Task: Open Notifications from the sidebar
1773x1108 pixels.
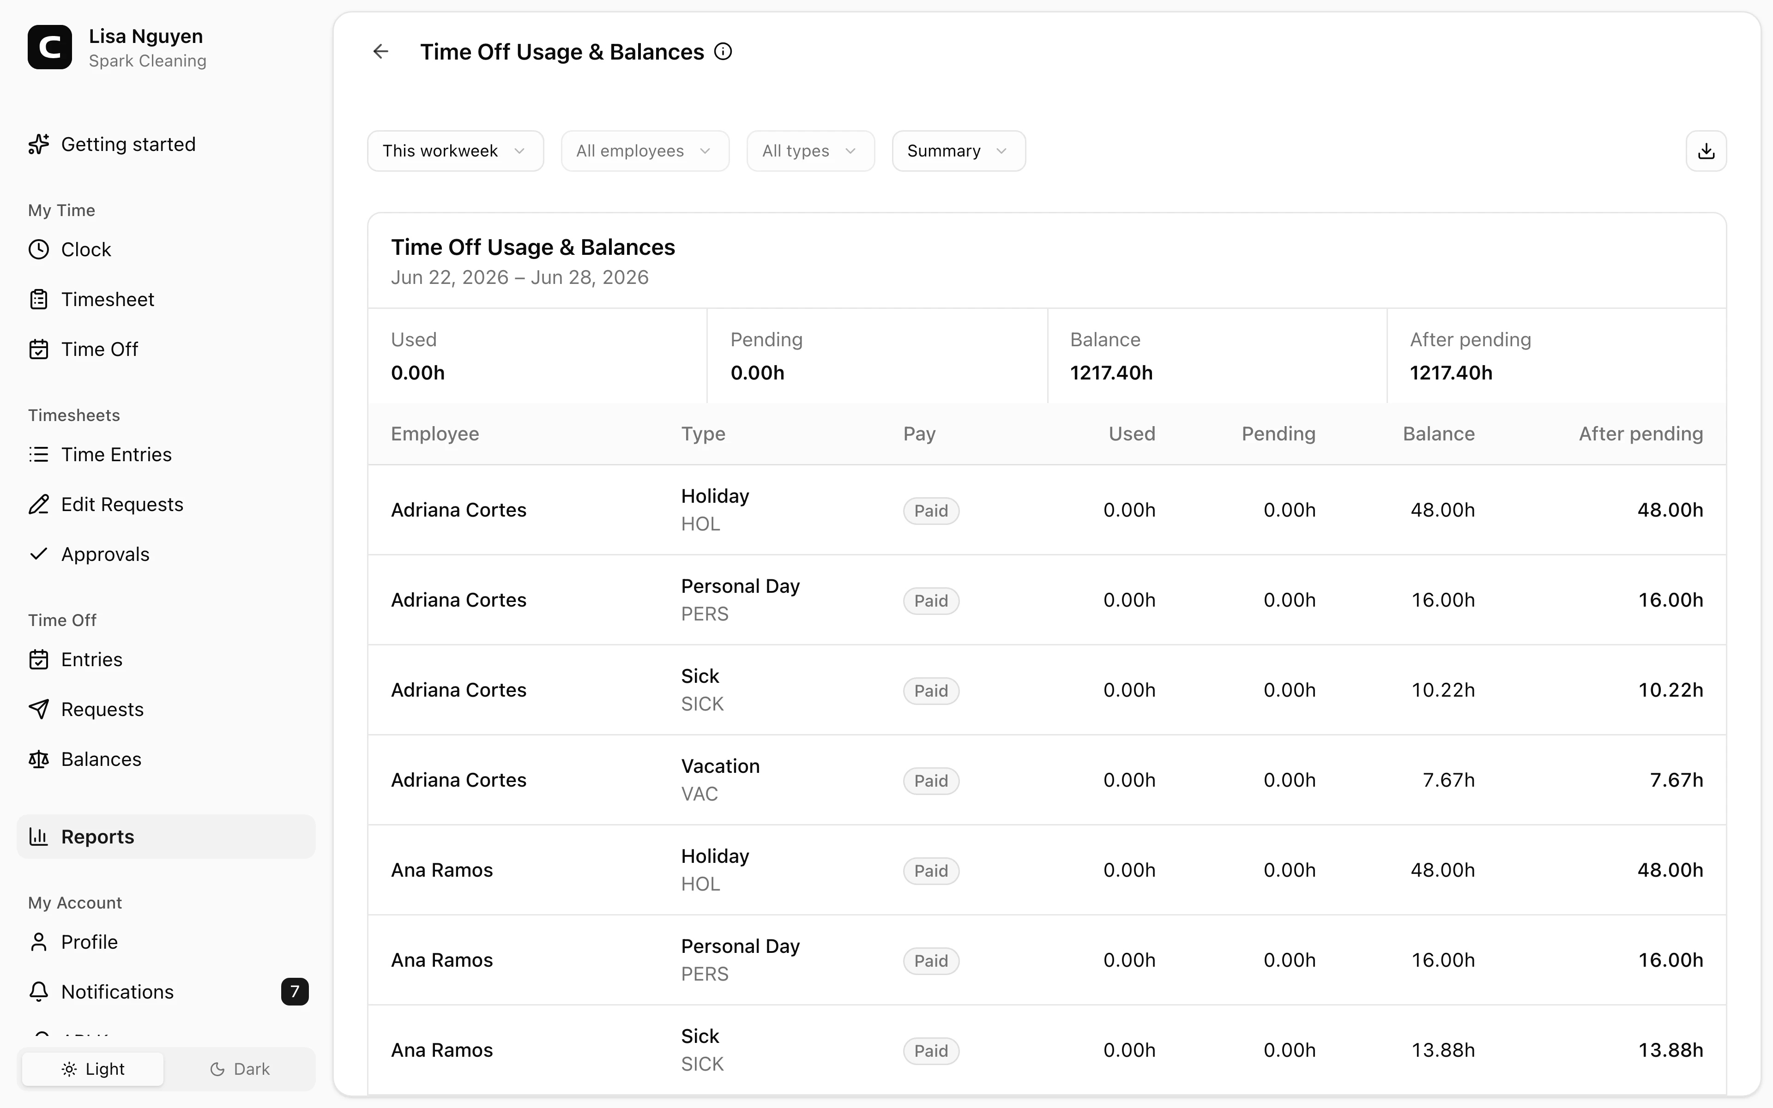Action: click(166, 992)
